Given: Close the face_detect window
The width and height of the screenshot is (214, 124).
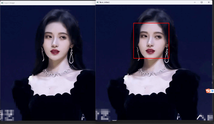Looking at the screenshot, I should coord(209,2).
